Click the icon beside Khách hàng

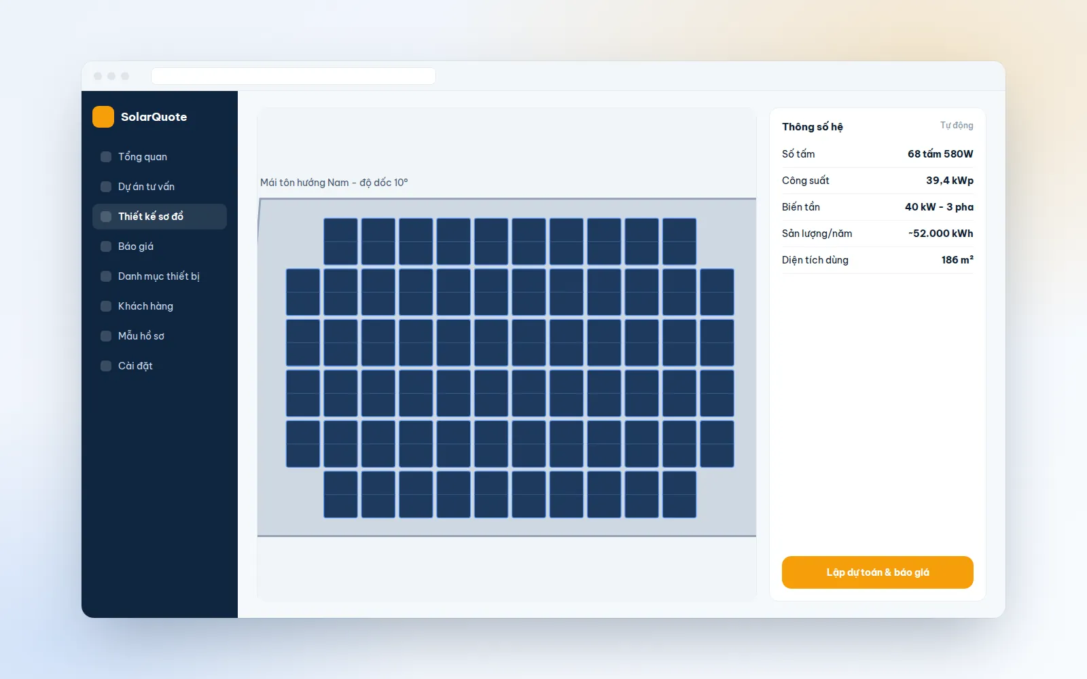(106, 306)
